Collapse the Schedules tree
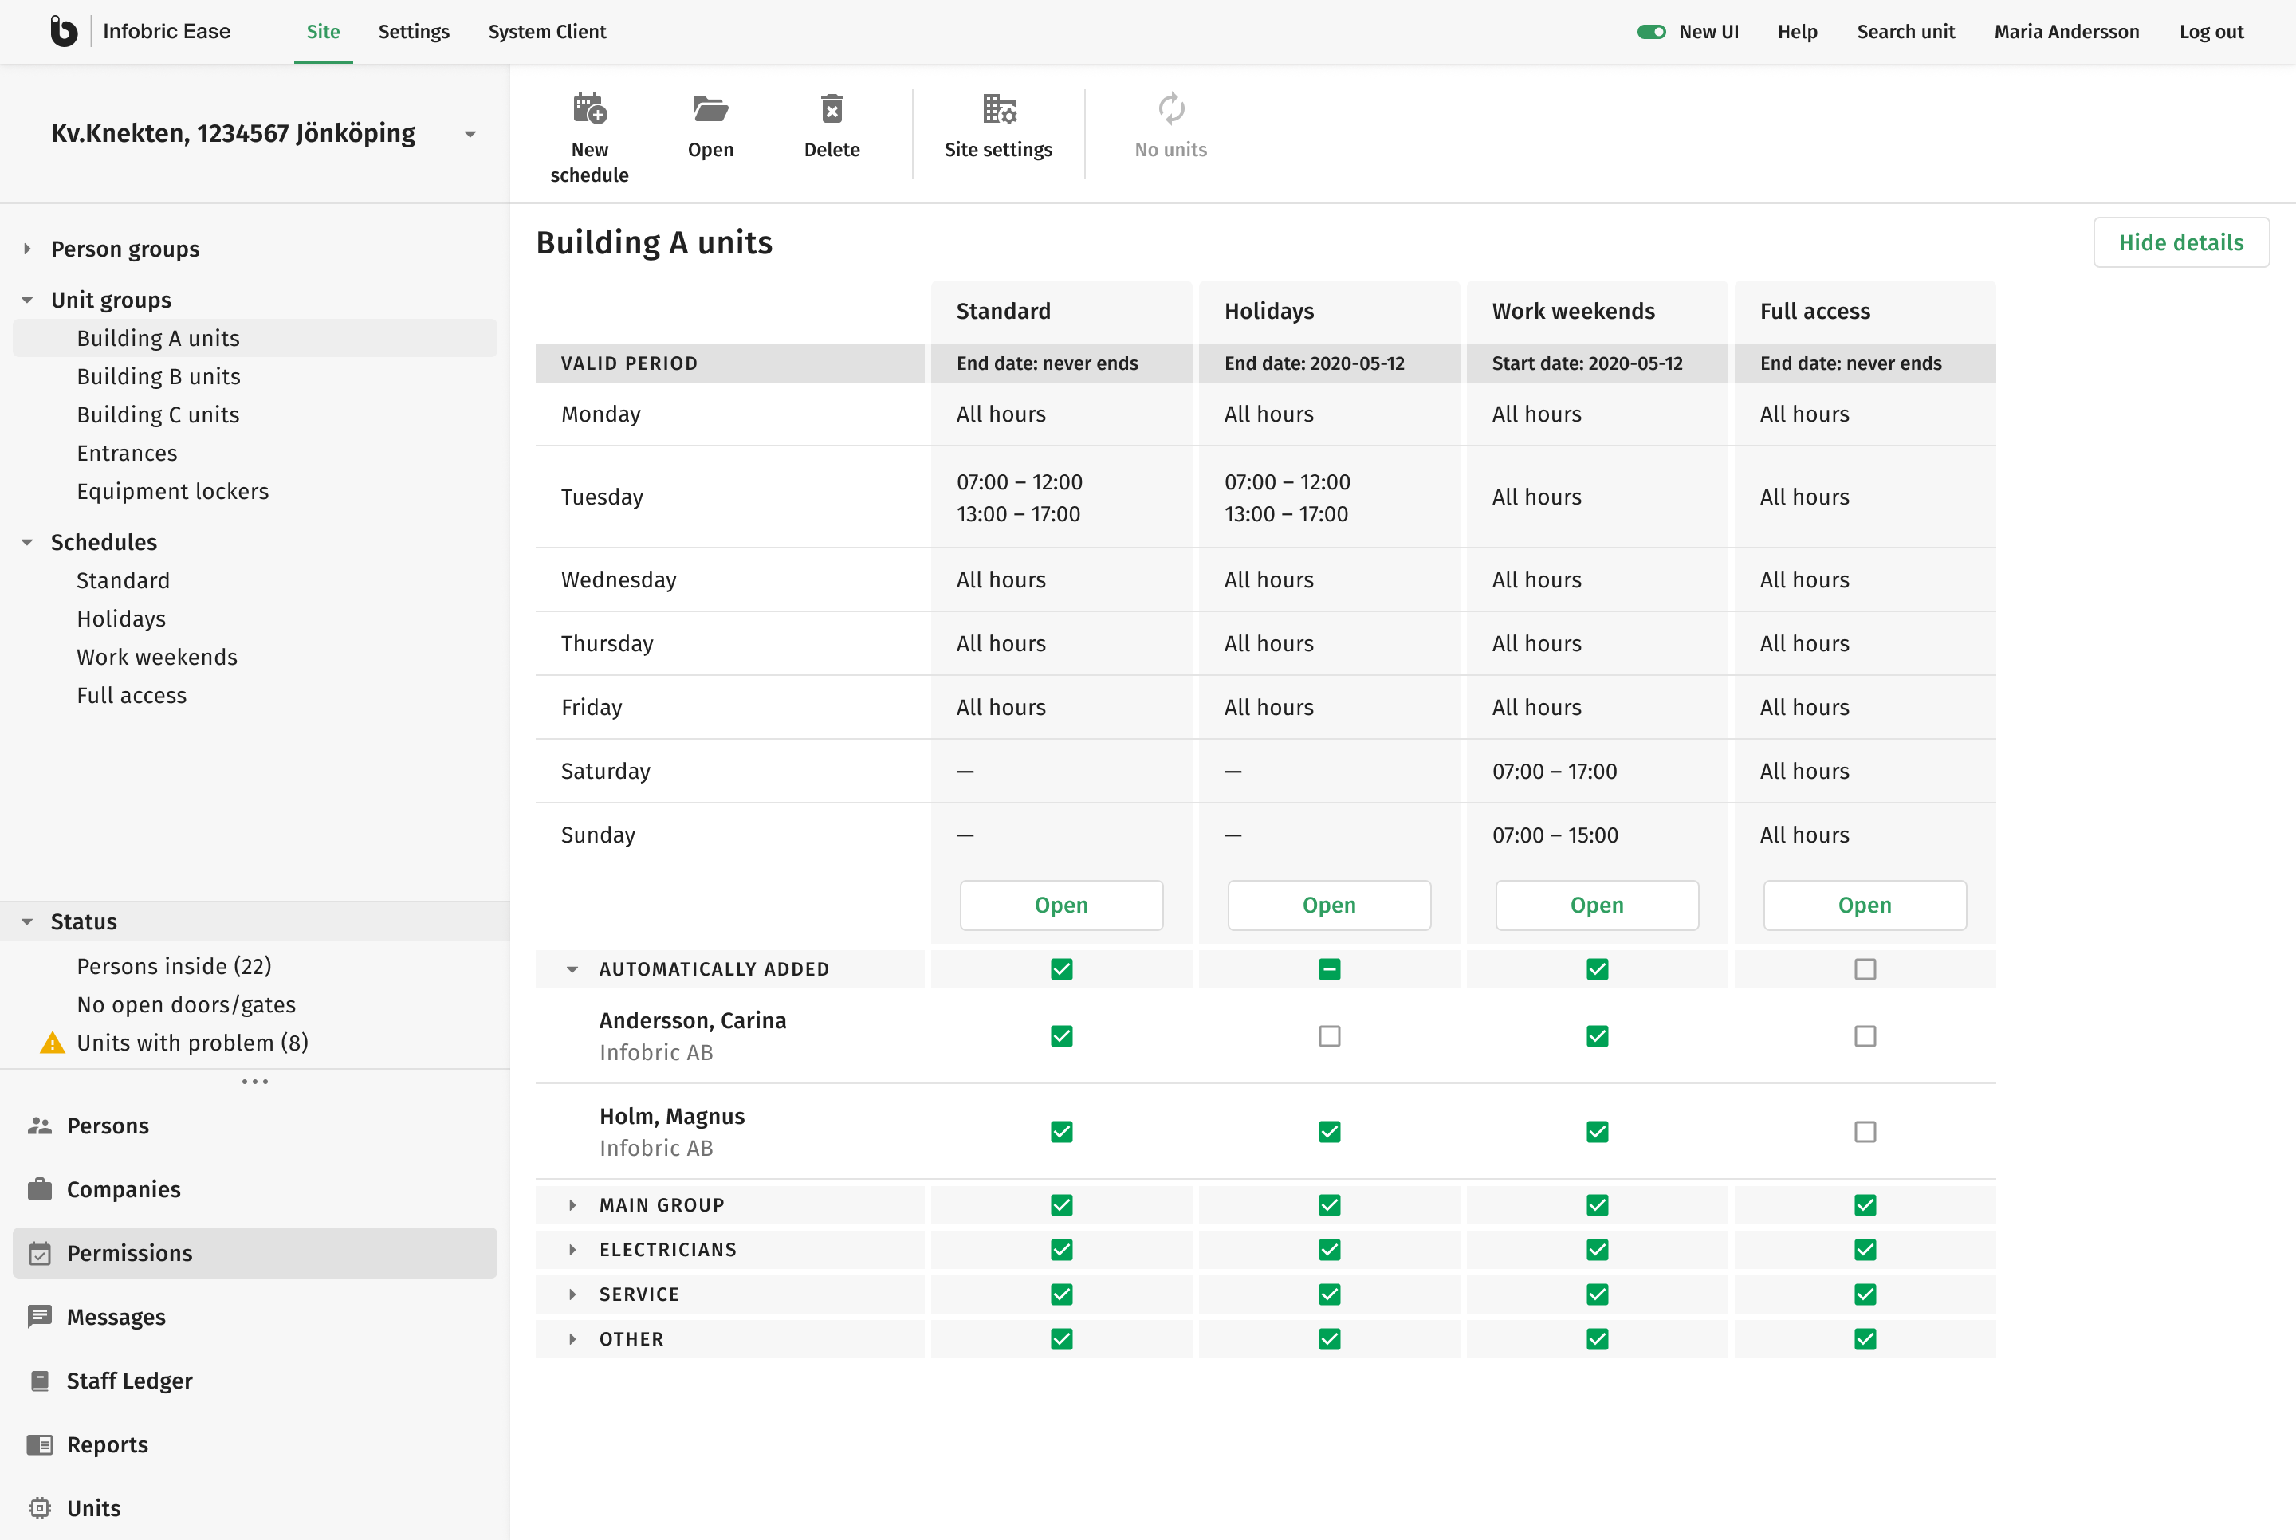2296x1540 pixels. pyautogui.click(x=27, y=542)
